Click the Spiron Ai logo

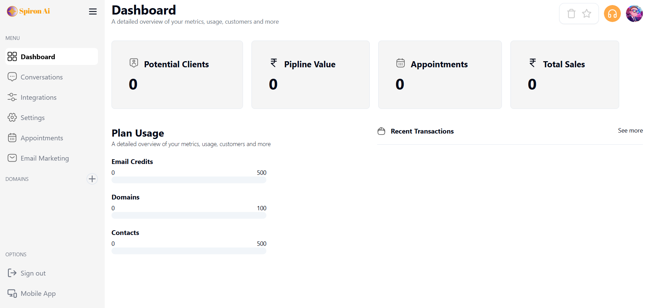click(28, 11)
